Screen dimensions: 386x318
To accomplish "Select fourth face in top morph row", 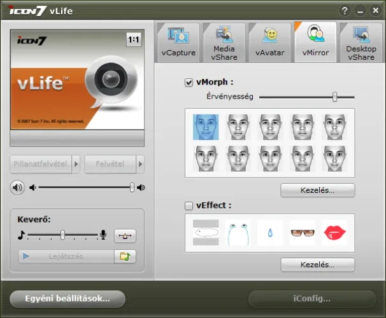I will 303,127.
